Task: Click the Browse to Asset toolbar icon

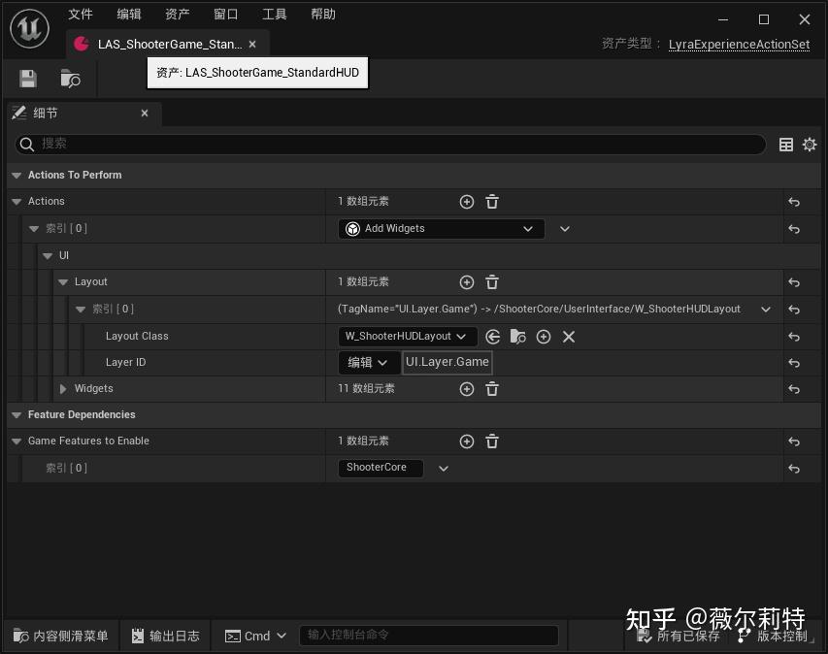Action: (69, 79)
